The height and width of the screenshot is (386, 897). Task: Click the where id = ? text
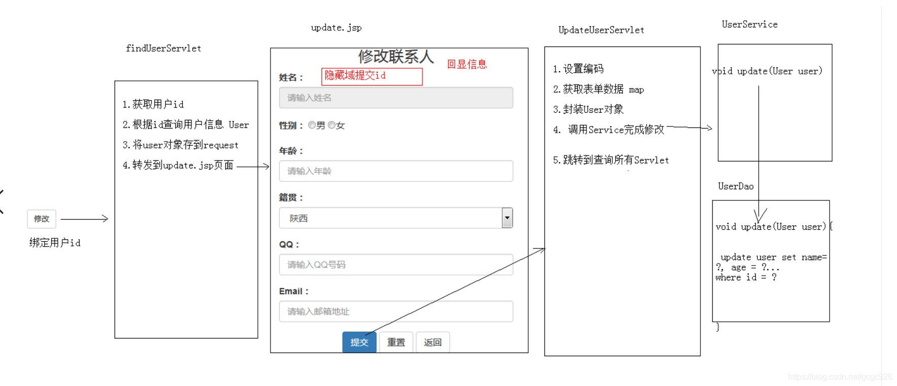(x=746, y=277)
